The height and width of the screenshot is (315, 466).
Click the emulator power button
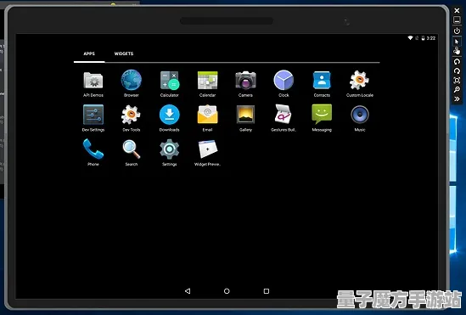point(457,31)
